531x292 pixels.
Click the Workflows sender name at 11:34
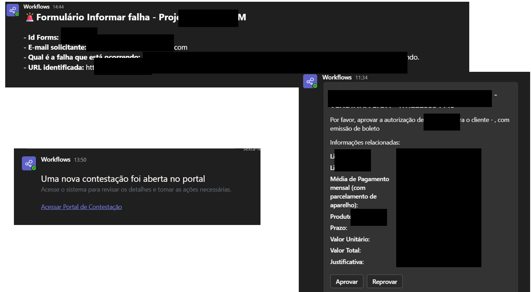(337, 77)
